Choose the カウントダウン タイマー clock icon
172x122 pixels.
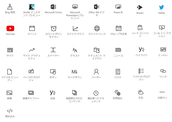tap(54, 28)
